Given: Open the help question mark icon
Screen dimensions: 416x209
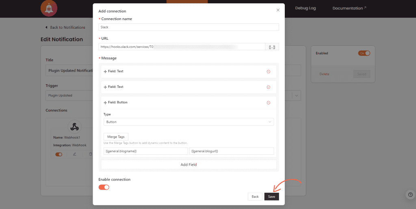Looking at the screenshot, I should point(410,195).
